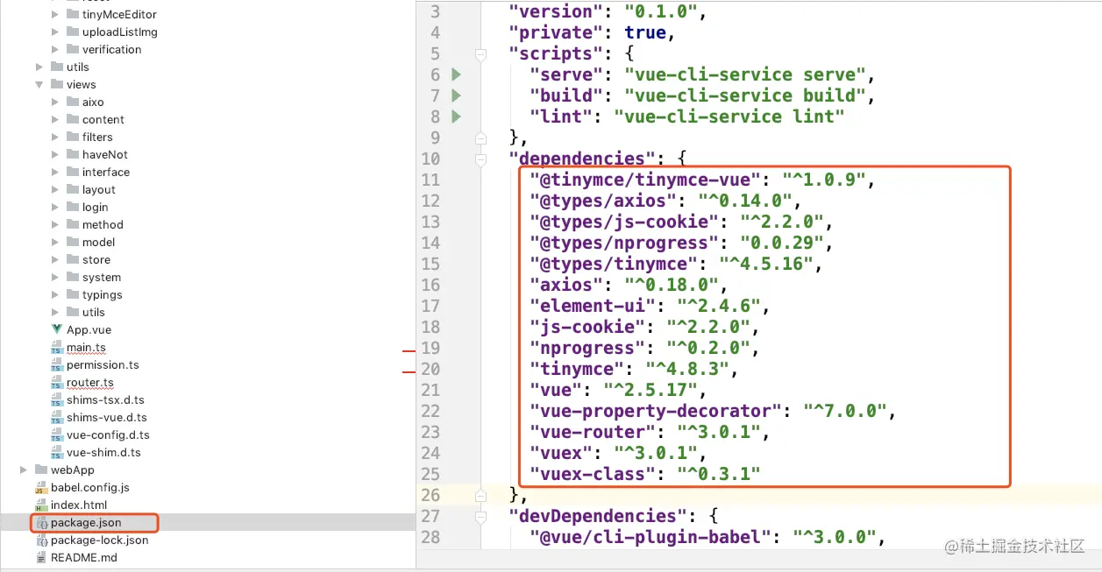
Task: Expand the top-level utils folder beside views
Action: click(39, 67)
